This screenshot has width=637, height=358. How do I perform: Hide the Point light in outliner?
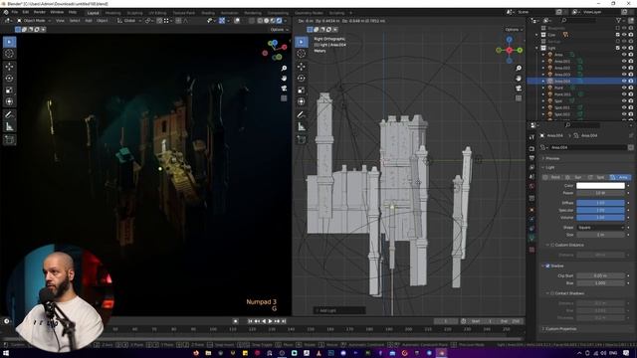click(x=624, y=88)
